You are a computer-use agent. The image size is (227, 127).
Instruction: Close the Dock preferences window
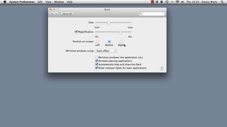[50, 10]
